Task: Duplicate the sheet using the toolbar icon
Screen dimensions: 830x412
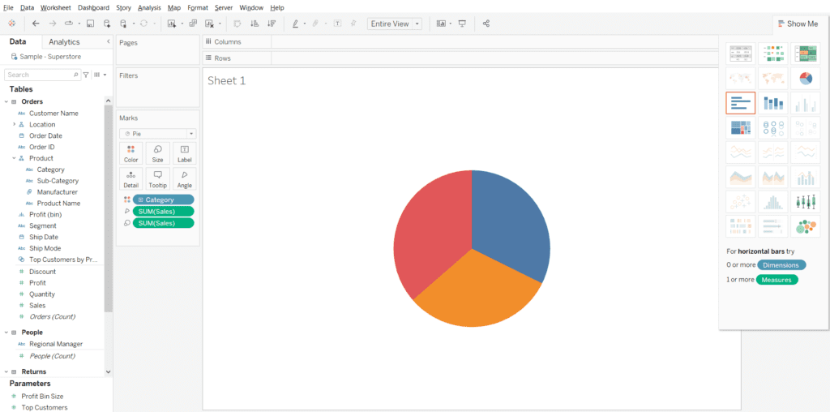Action: click(x=193, y=24)
